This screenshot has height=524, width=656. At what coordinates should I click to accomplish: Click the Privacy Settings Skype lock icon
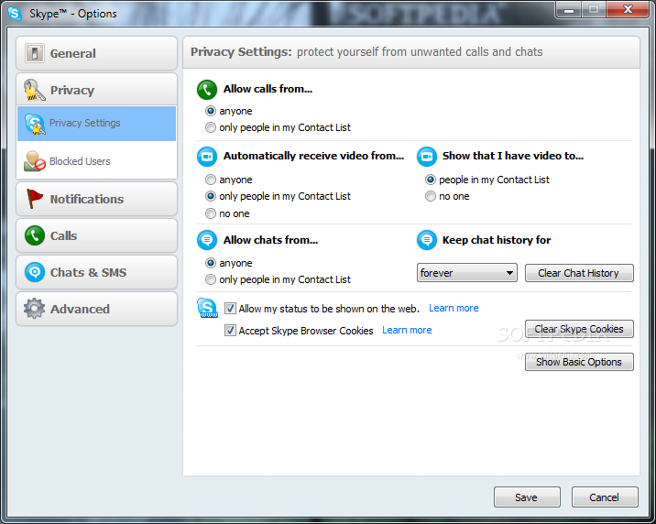(x=35, y=124)
